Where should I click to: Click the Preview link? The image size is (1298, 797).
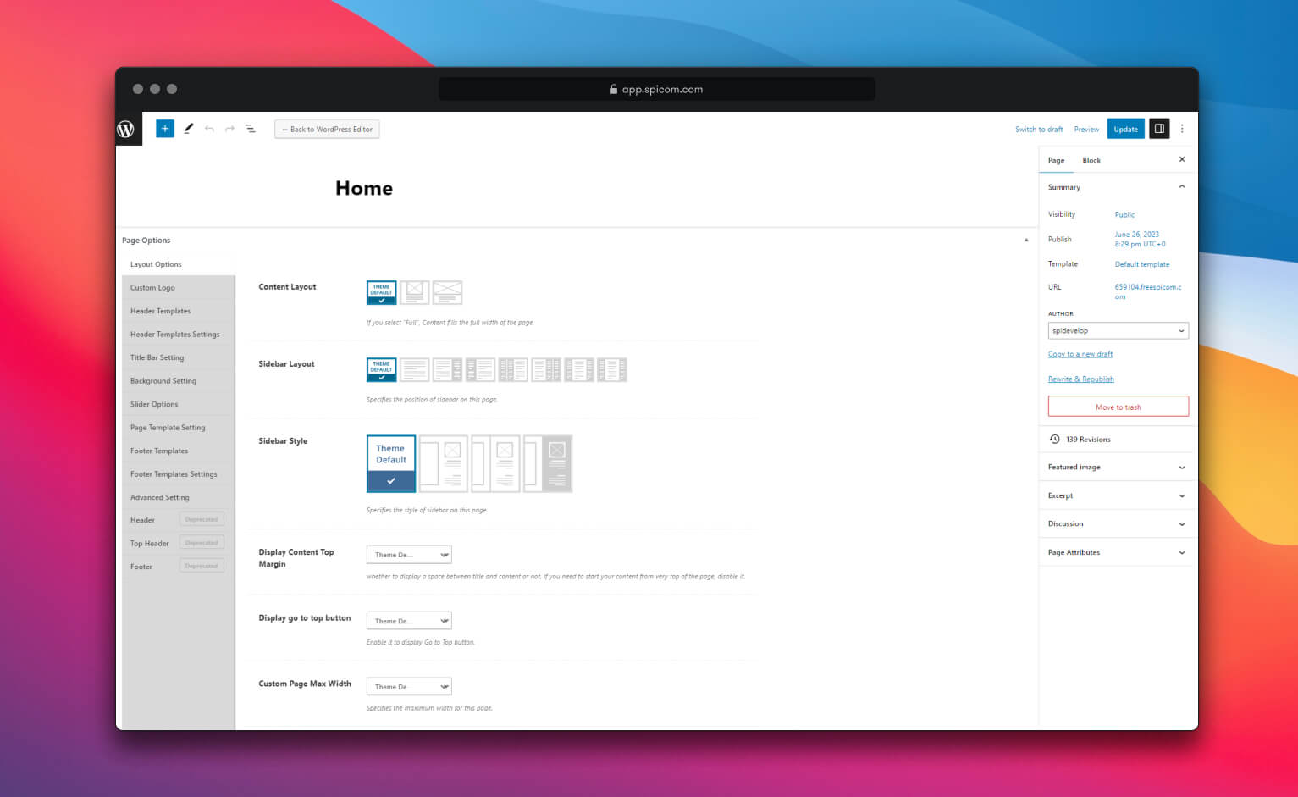point(1086,130)
